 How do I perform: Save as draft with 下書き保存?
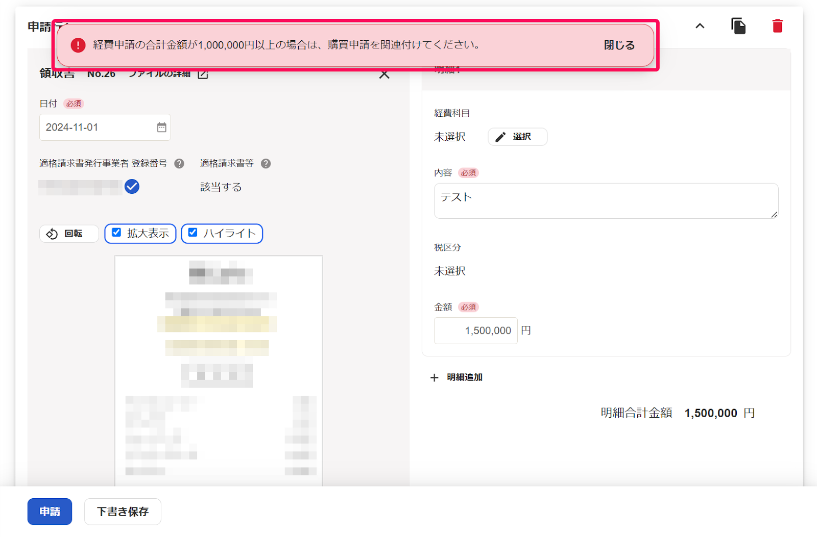(123, 512)
